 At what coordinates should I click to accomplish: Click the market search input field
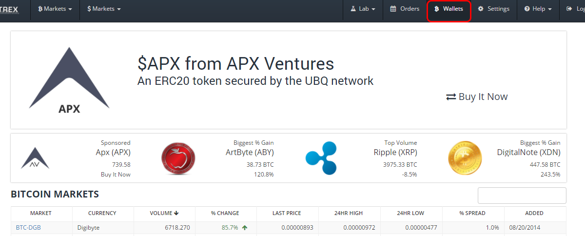click(522, 196)
